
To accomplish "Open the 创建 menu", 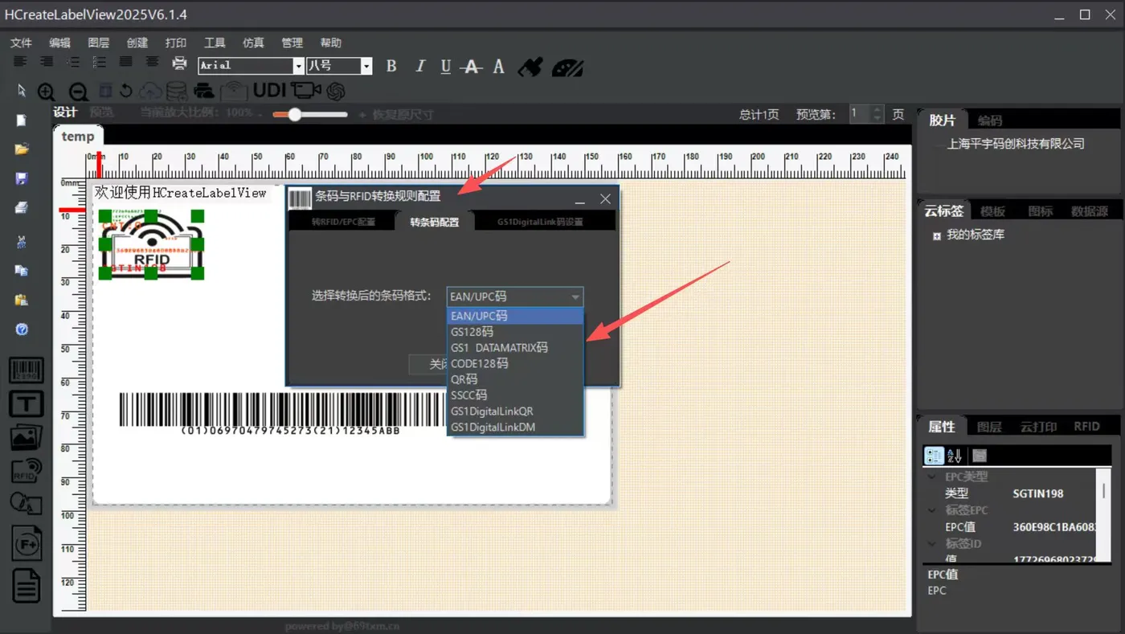I will pos(137,43).
